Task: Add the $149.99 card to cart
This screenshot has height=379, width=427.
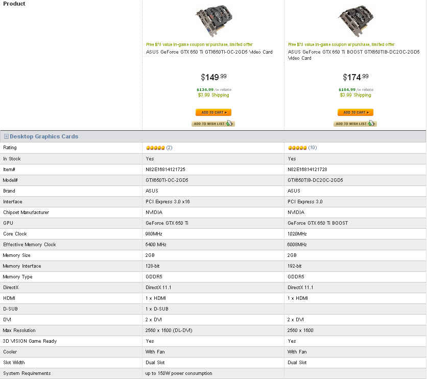Action: [213, 112]
